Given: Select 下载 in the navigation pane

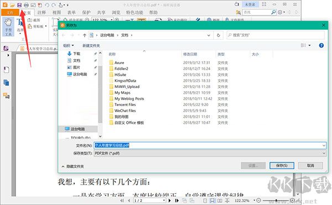Looking at the screenshot, I should point(76,54).
